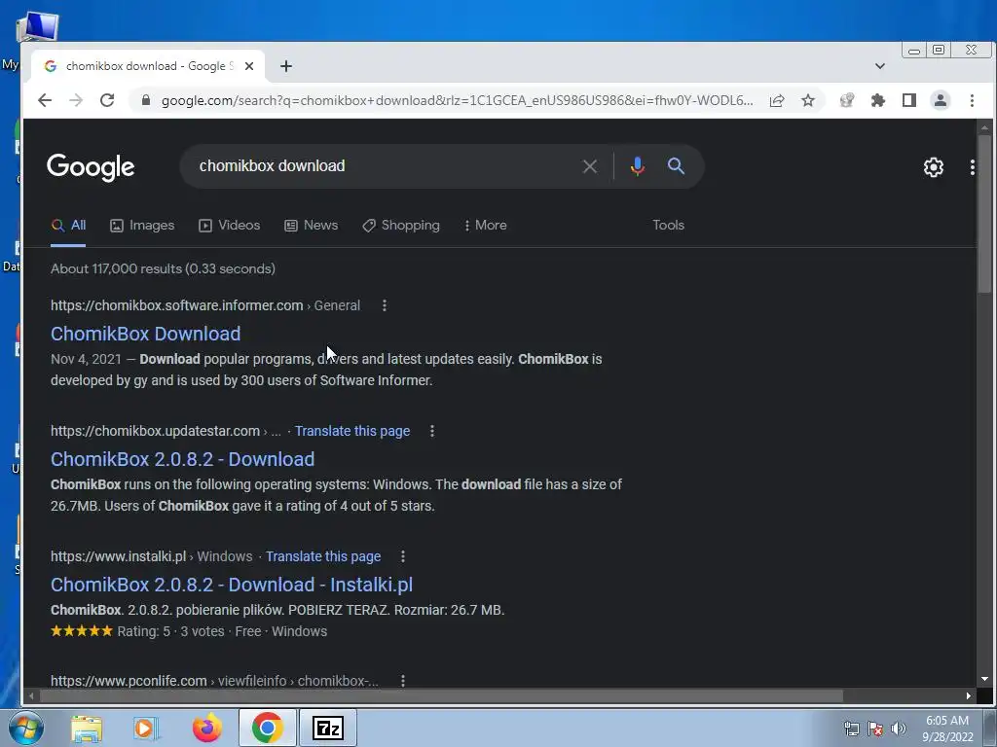
Task: Open options for pconlife result
Action: pyautogui.click(x=402, y=681)
